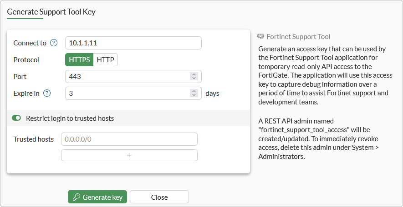Click the Expire in help icon
The width and height of the screenshot is (403, 207).
pyautogui.click(x=46, y=94)
